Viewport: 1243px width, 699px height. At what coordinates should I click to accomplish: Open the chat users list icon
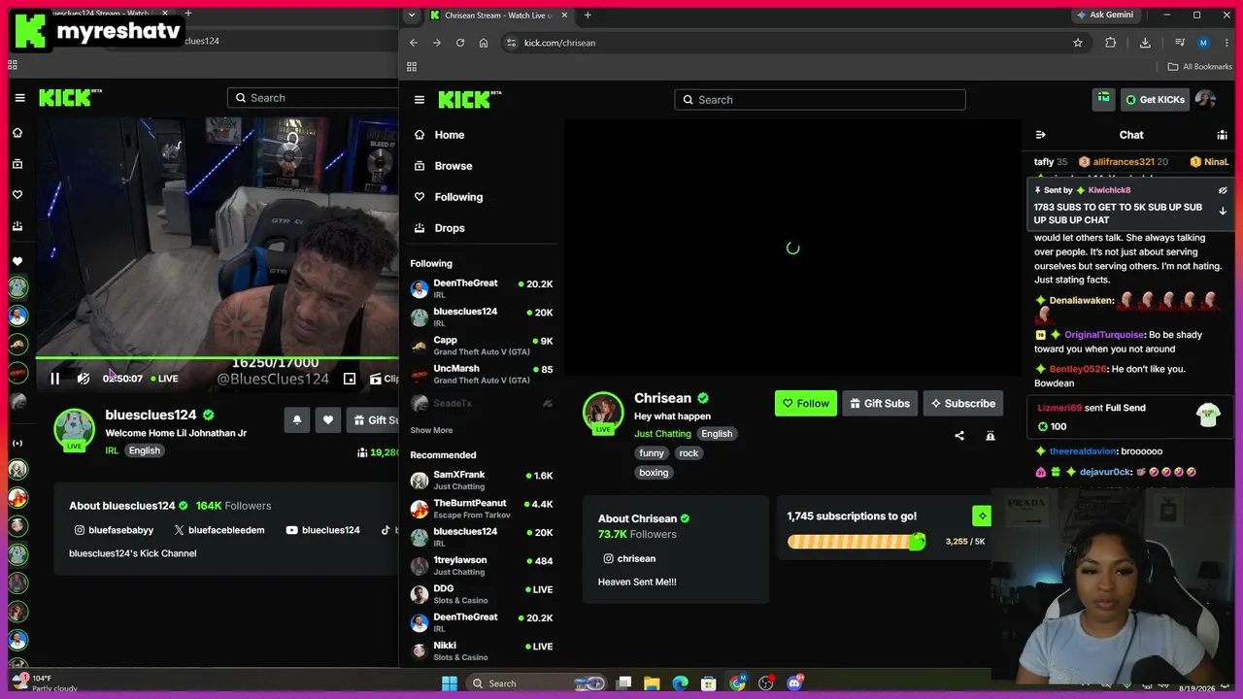1222,135
